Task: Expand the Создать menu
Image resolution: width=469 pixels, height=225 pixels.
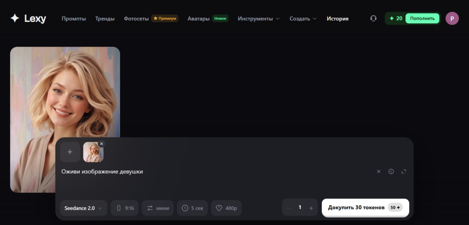Action: (303, 19)
